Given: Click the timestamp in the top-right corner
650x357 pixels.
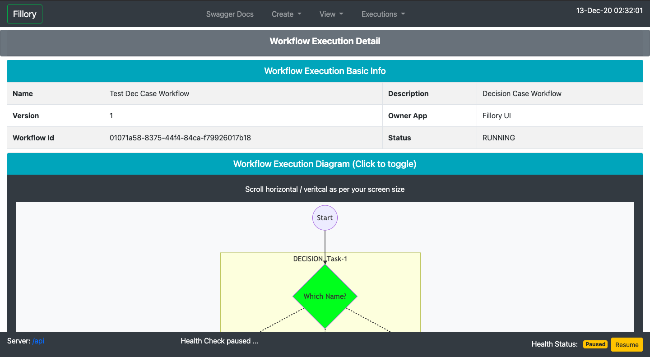Looking at the screenshot, I should pos(609,10).
